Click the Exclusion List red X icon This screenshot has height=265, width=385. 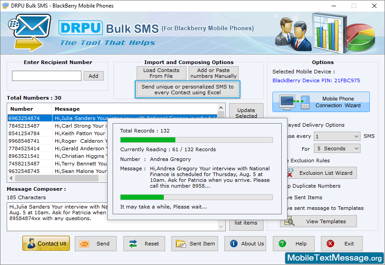[x=290, y=174]
